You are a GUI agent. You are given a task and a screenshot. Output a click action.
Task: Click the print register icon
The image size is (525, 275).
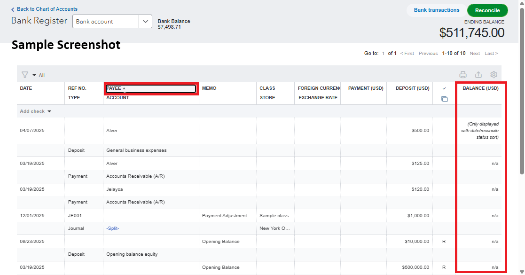(463, 75)
